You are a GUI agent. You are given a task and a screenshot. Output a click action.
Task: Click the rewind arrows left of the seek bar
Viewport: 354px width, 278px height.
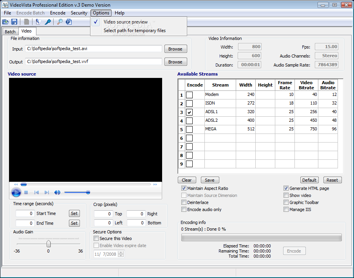pyautogui.click(x=16, y=184)
